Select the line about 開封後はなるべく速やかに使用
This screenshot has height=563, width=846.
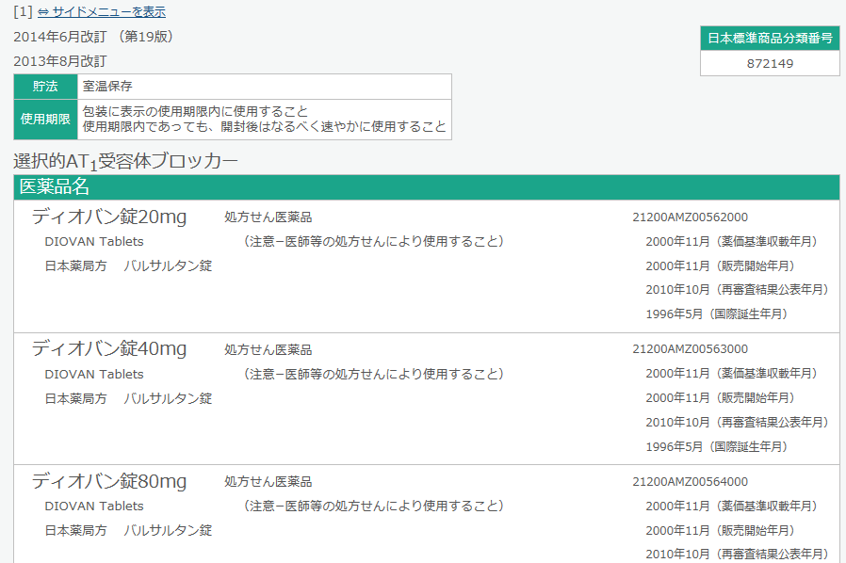pyautogui.click(x=265, y=127)
